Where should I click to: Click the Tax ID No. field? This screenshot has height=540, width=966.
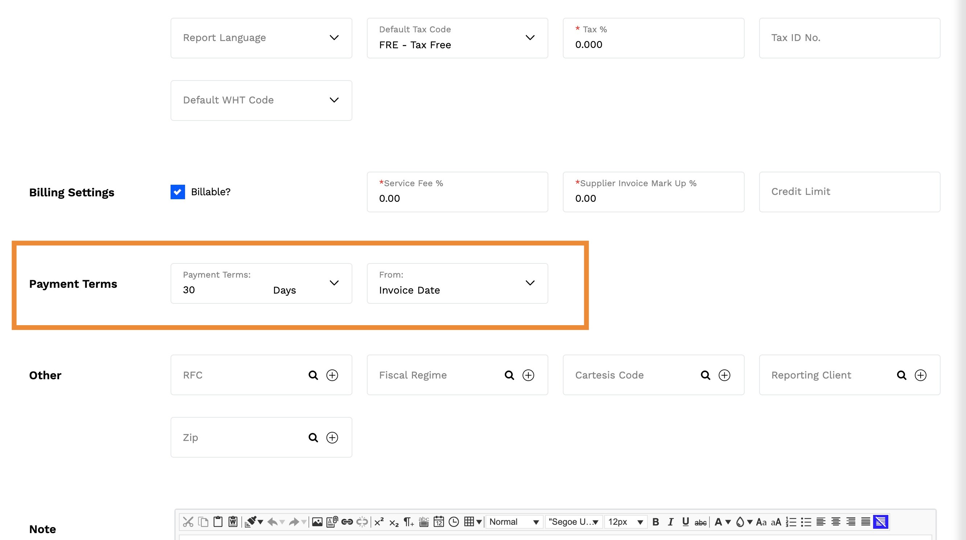850,38
